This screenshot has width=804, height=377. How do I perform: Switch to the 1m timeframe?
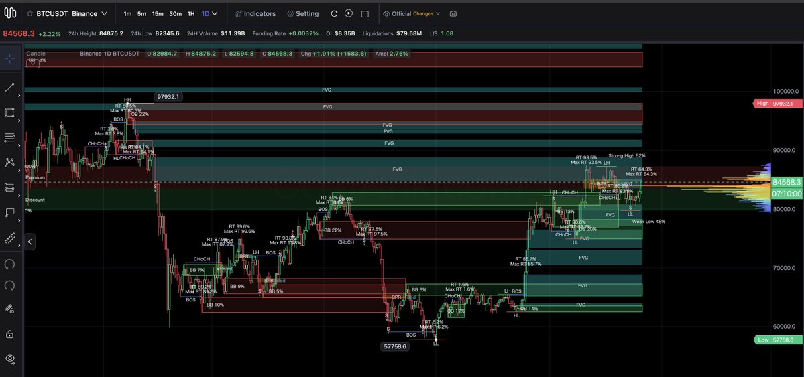(x=127, y=14)
